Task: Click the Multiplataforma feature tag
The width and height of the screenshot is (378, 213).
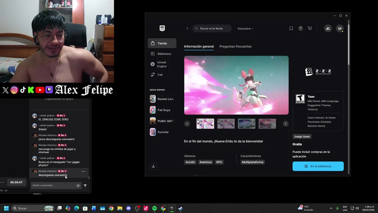Action: 252,162
